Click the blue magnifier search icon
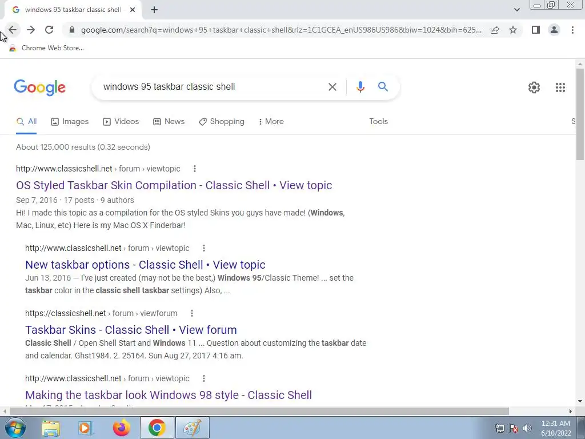 [x=383, y=87]
